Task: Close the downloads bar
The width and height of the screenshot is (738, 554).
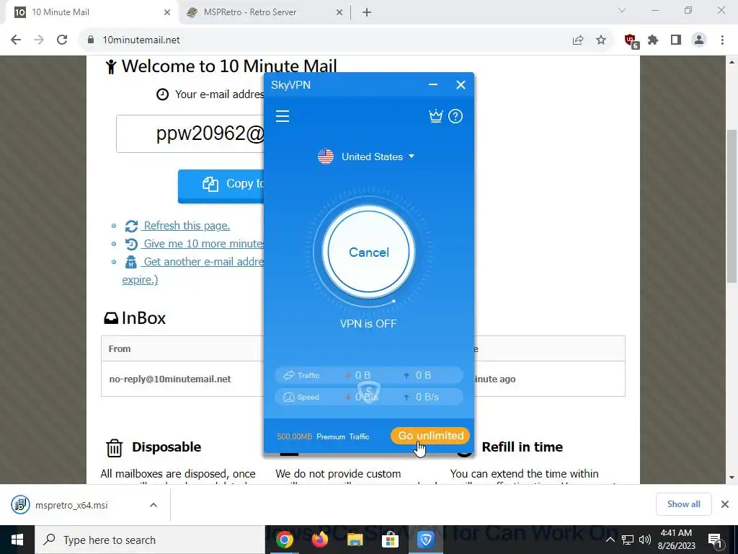Action: [x=725, y=504]
